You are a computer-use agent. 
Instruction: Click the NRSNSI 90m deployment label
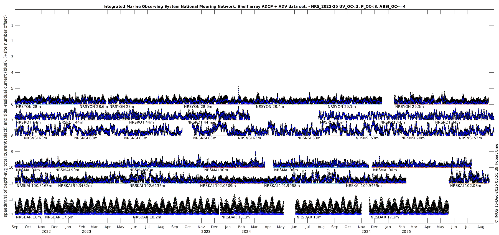tap(413, 138)
